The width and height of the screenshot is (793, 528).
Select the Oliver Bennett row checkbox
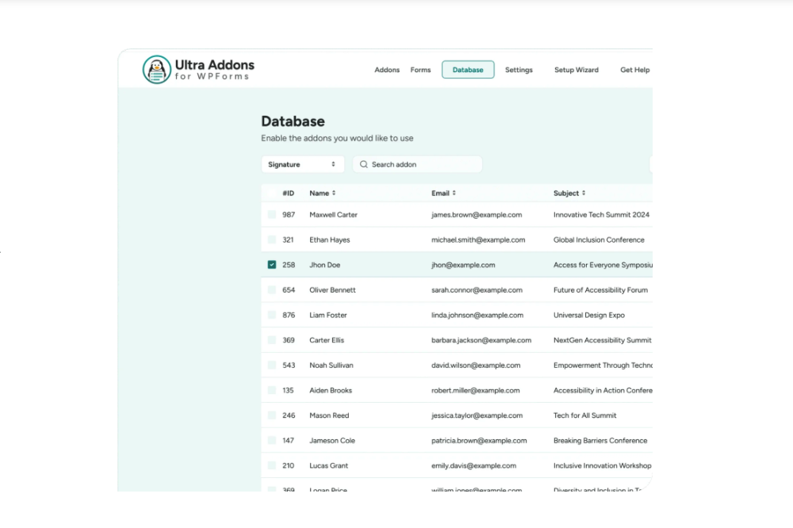click(x=272, y=289)
